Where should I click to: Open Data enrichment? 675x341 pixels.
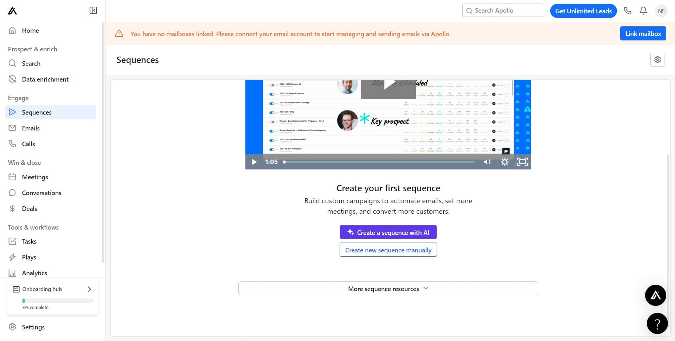[45, 79]
